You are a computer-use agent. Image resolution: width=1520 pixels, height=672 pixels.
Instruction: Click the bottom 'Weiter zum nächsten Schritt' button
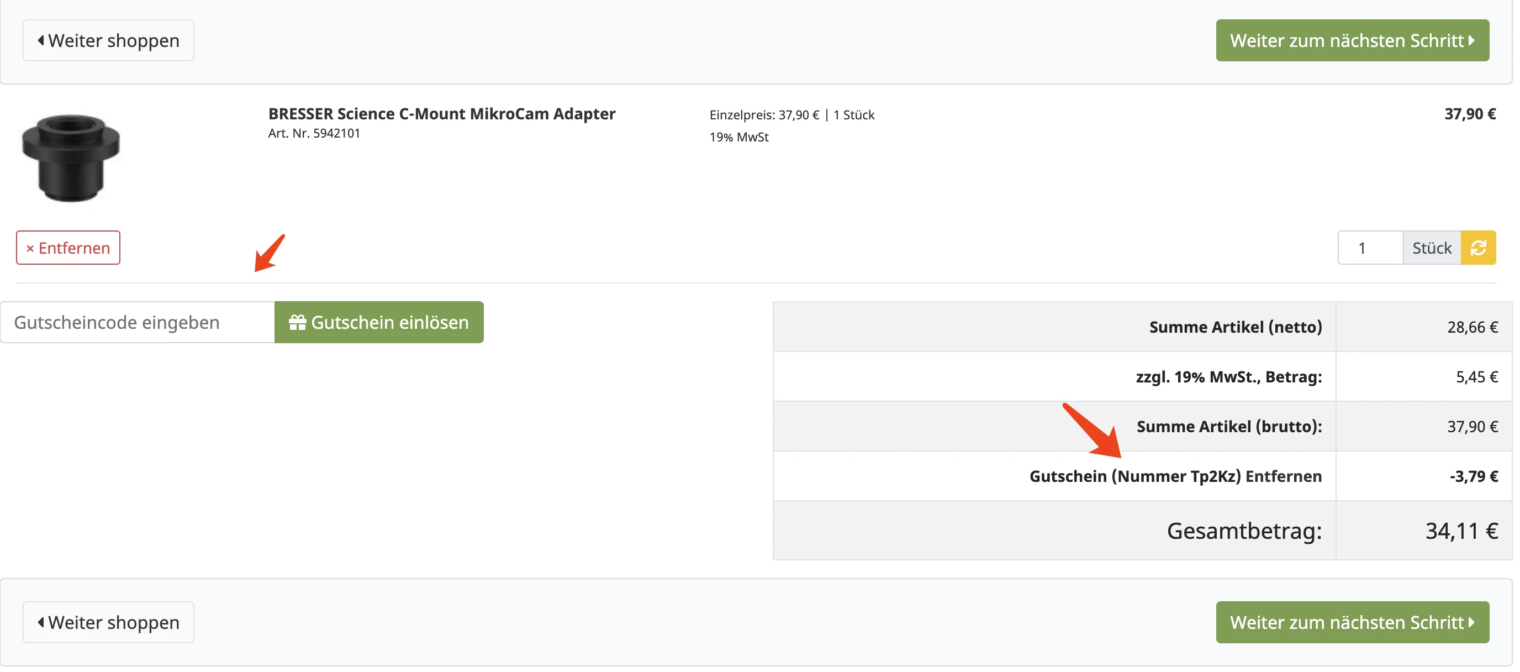point(1353,622)
